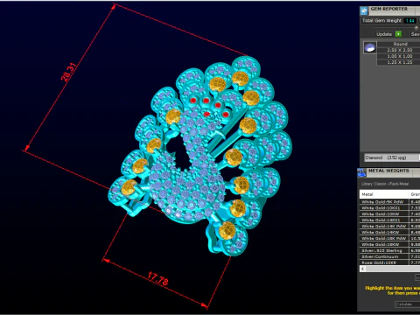Adjust the Gem Reporter slider handle
Image resolution: width=420 pixels, height=315 pixels.
[416, 27]
